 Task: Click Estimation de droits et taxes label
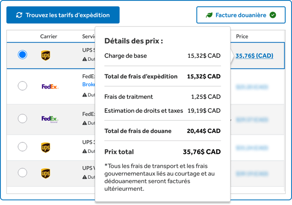(x=144, y=111)
